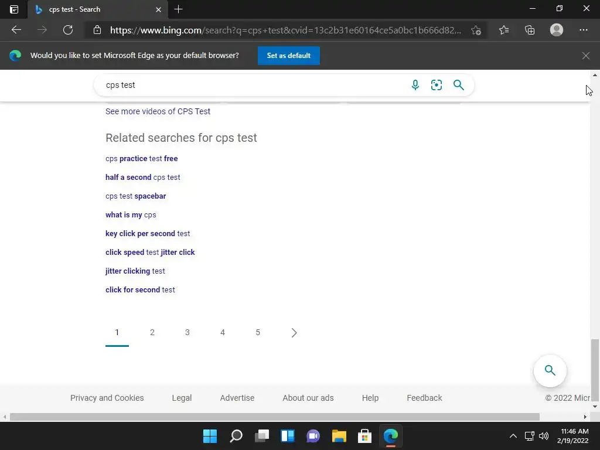600x450 pixels.
Task: Click the search magnifier in search box
Action: pos(458,85)
